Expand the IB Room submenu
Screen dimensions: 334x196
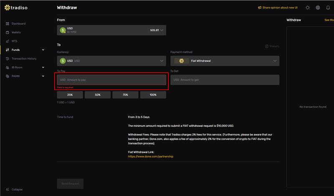coord(43,68)
